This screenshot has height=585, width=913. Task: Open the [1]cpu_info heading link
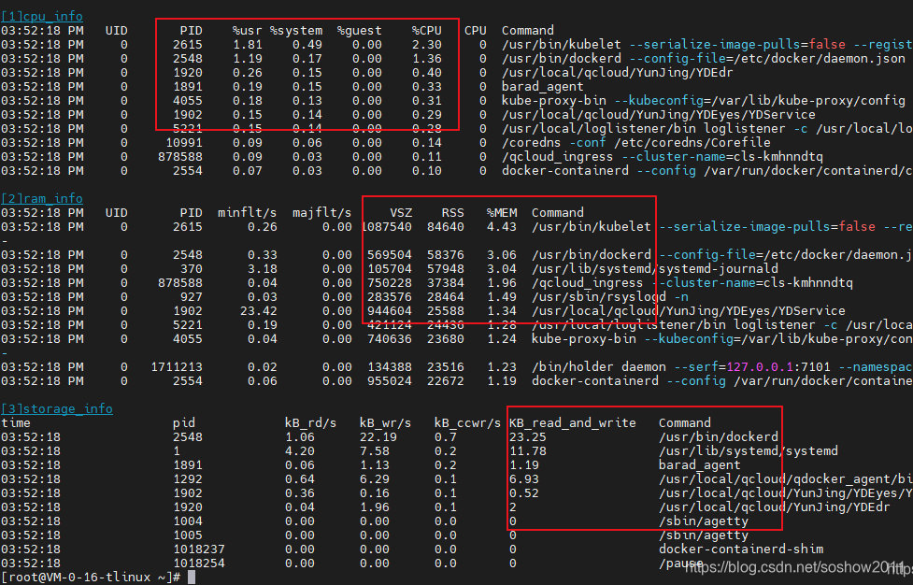click(42, 16)
